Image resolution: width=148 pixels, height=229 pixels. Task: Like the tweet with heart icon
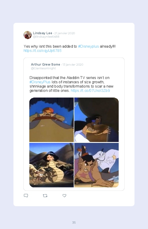point(64,196)
